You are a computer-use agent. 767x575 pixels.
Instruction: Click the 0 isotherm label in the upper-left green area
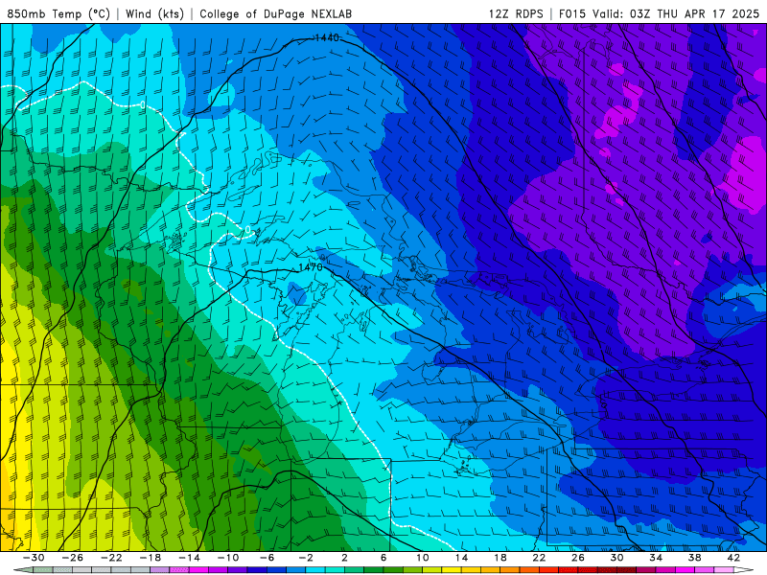pos(142,104)
